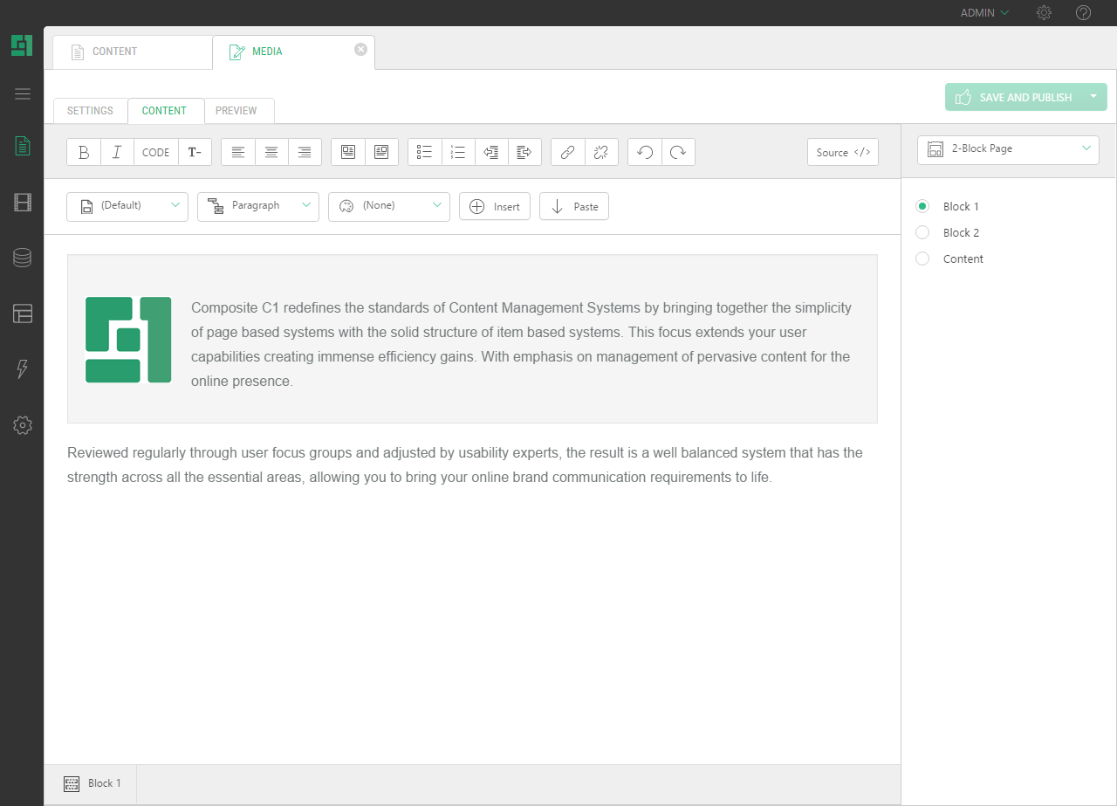
Task: Open the hamburger menu in the sidebar
Action: (23, 94)
